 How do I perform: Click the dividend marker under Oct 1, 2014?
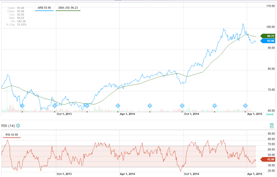point(182,105)
